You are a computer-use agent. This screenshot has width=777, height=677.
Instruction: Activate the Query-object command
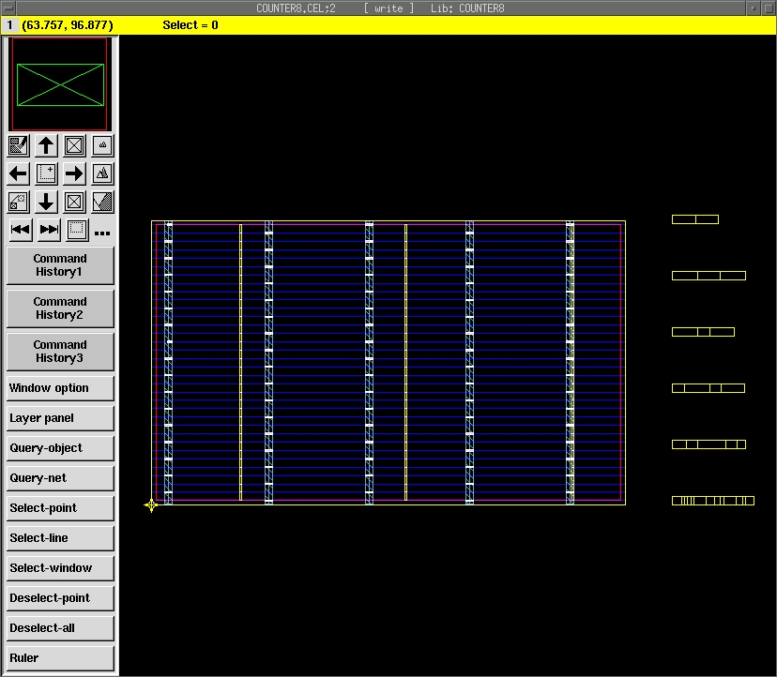click(x=60, y=448)
